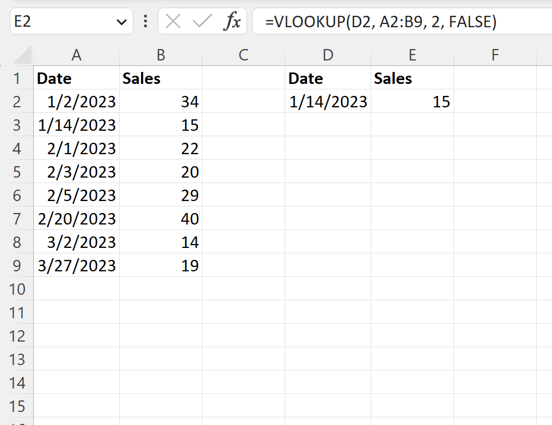Open the Name Box dropdown arrow
Viewport: 552px width, 425px height.
click(x=121, y=22)
